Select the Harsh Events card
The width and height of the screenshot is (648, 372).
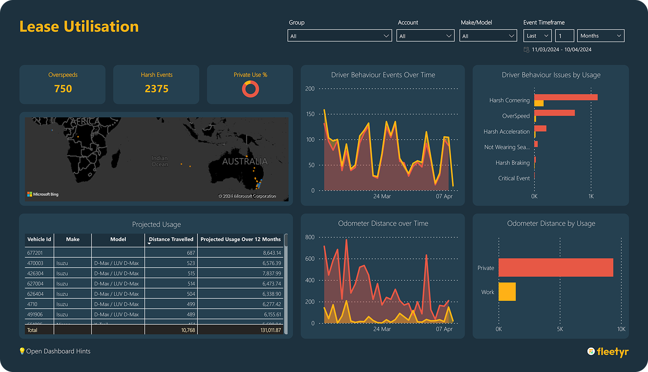(156, 84)
